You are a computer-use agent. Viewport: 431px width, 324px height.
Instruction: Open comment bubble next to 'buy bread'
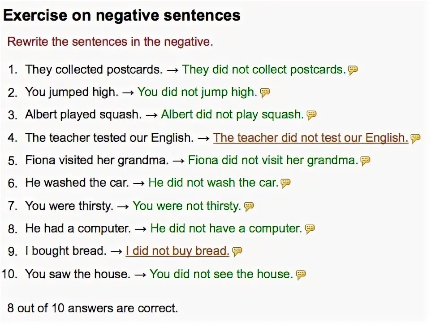click(237, 251)
